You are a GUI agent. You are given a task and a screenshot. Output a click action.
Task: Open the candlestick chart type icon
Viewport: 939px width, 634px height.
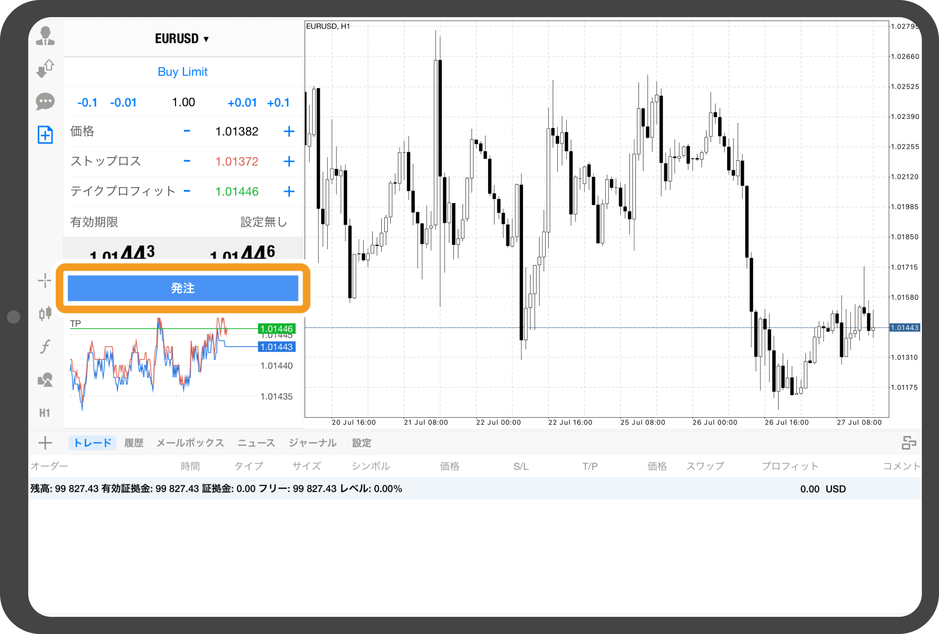(x=45, y=313)
